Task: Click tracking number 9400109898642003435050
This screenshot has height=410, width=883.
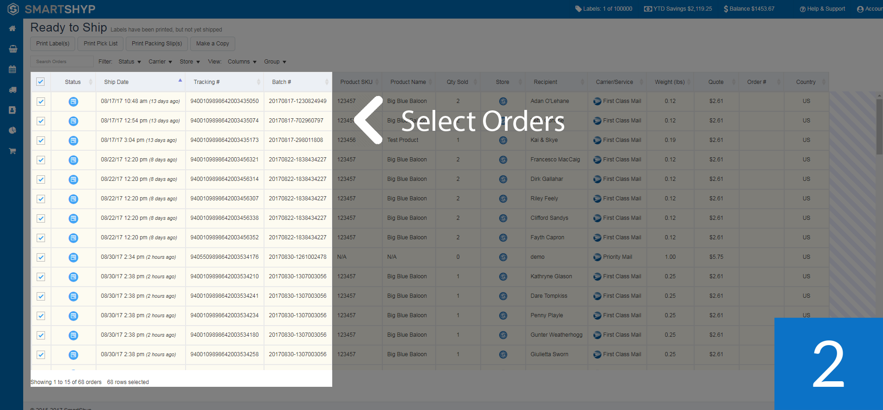Action: tap(225, 101)
